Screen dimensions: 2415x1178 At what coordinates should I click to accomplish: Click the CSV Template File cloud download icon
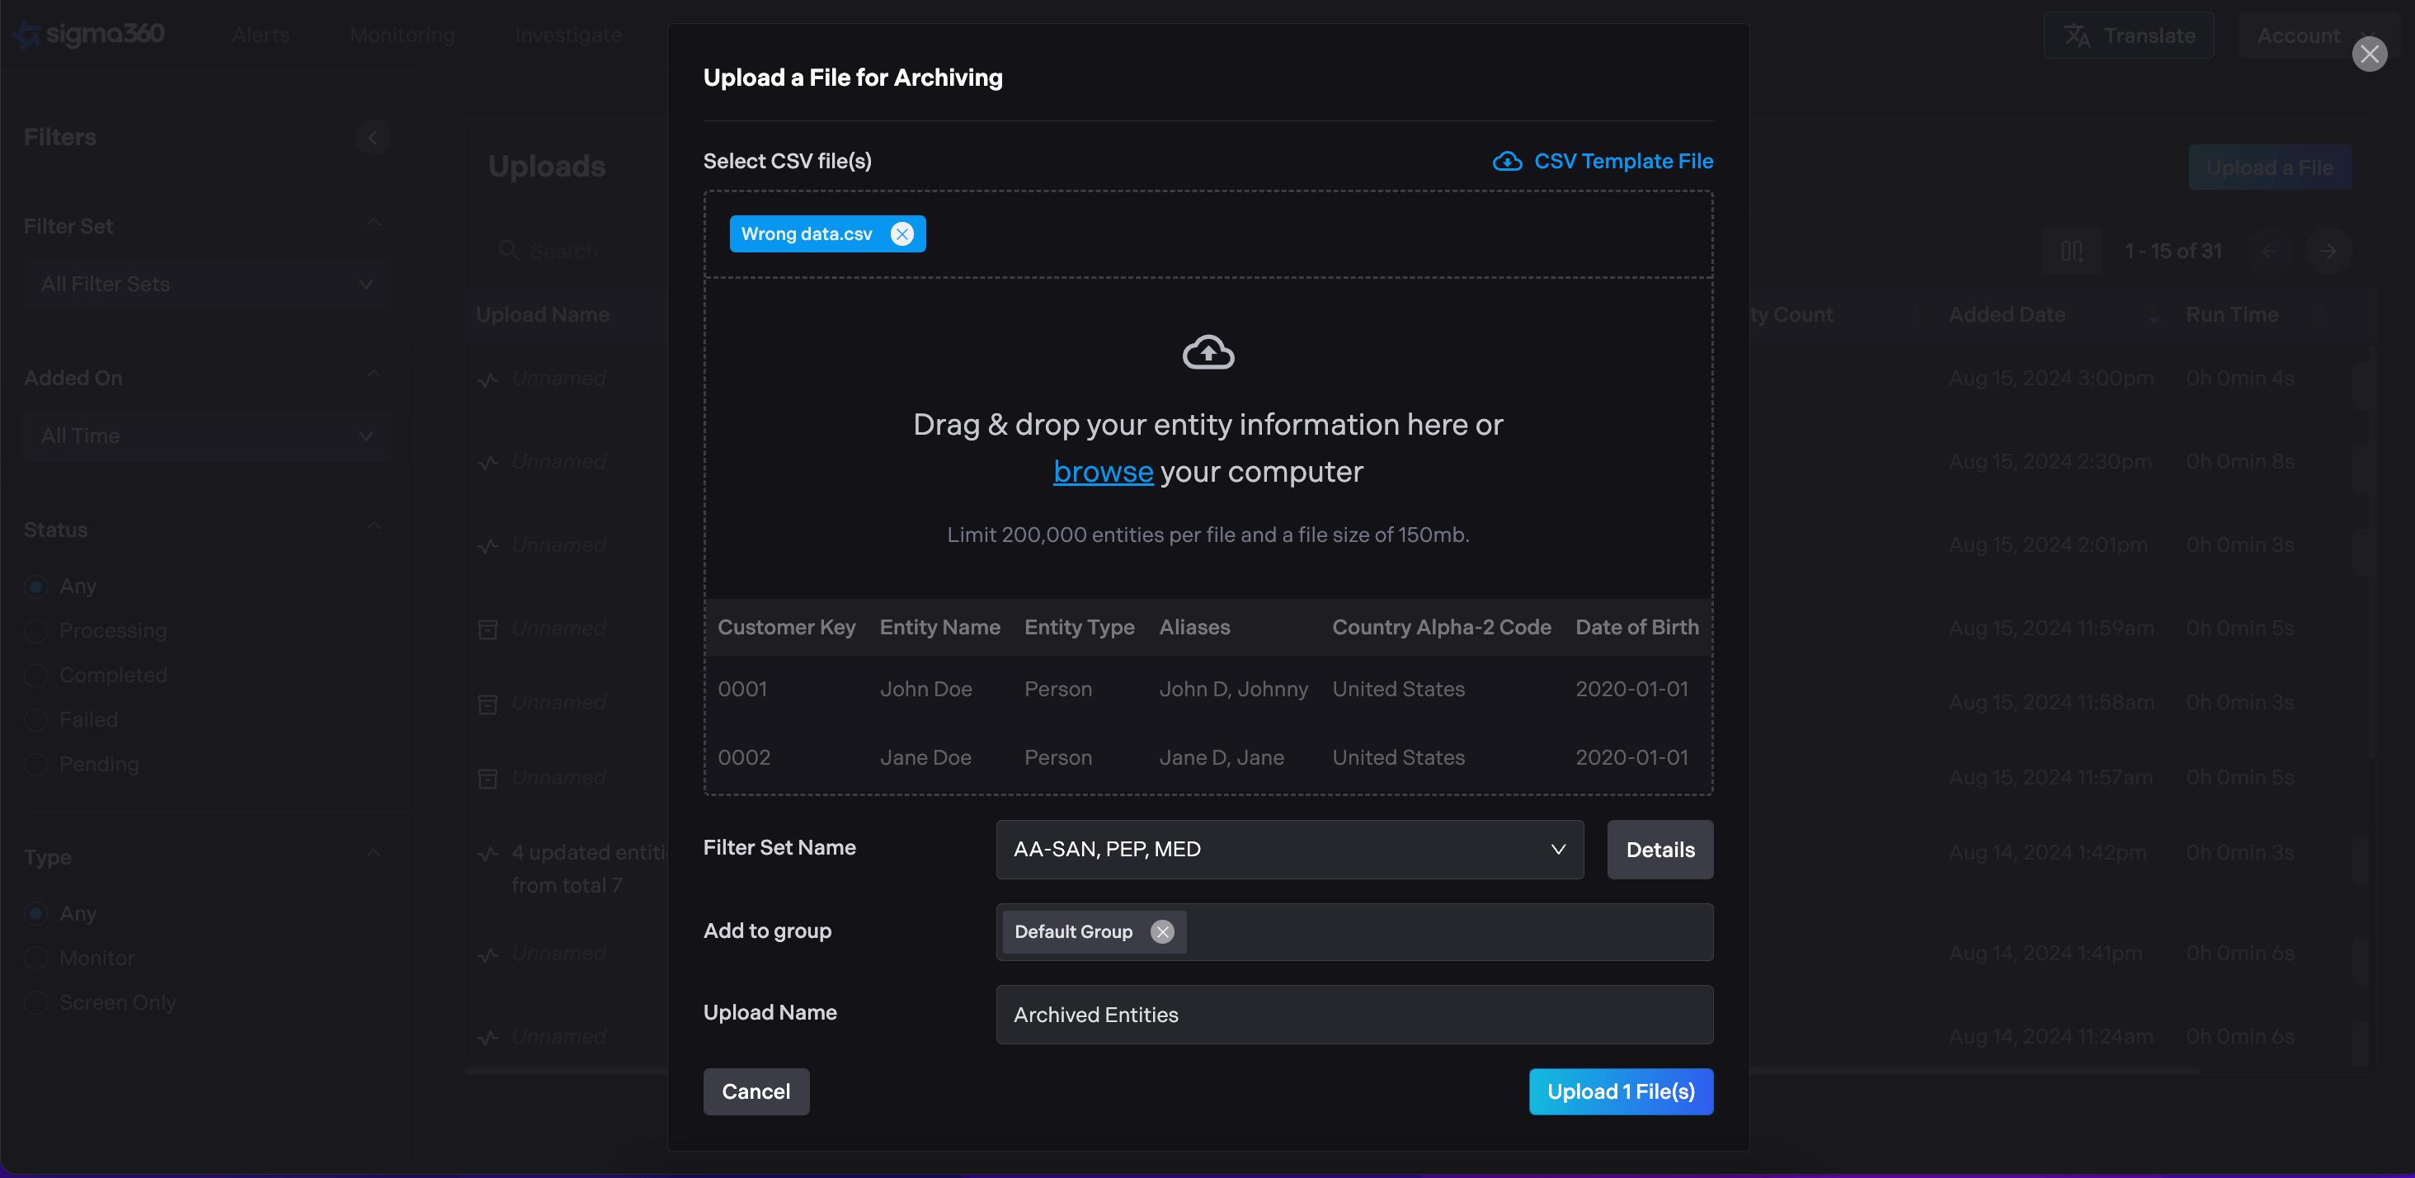tap(1507, 162)
